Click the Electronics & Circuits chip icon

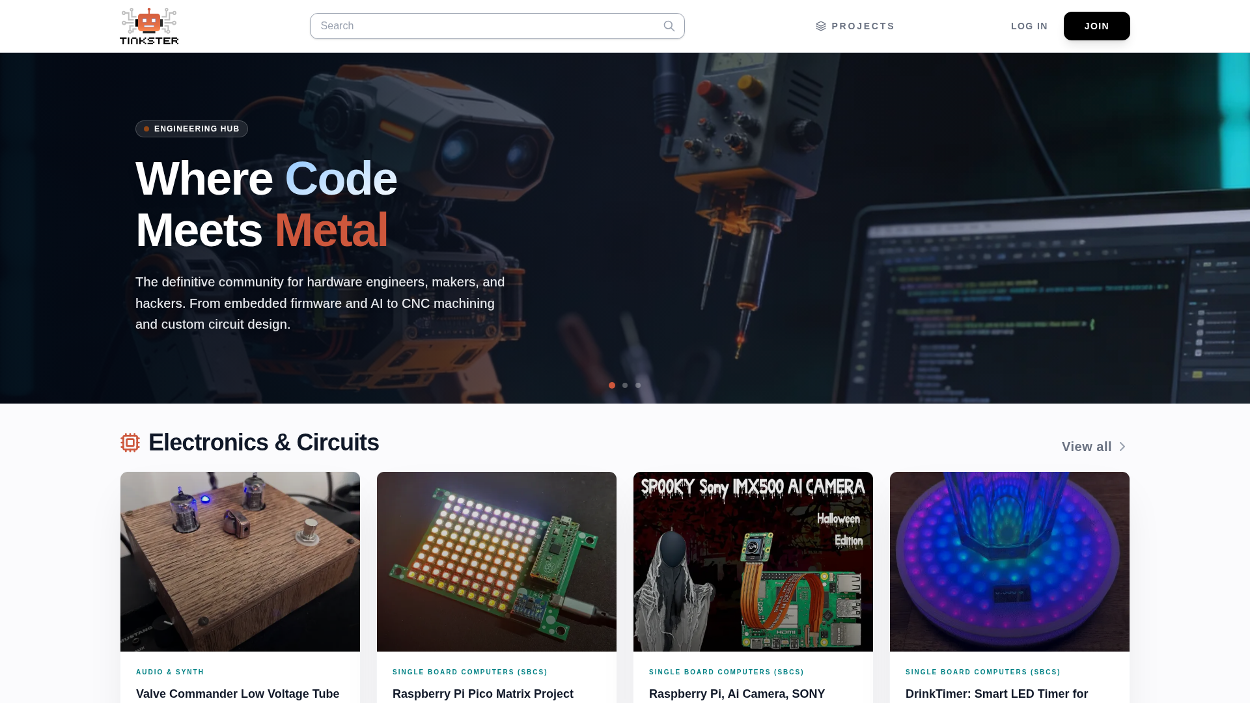click(x=130, y=443)
